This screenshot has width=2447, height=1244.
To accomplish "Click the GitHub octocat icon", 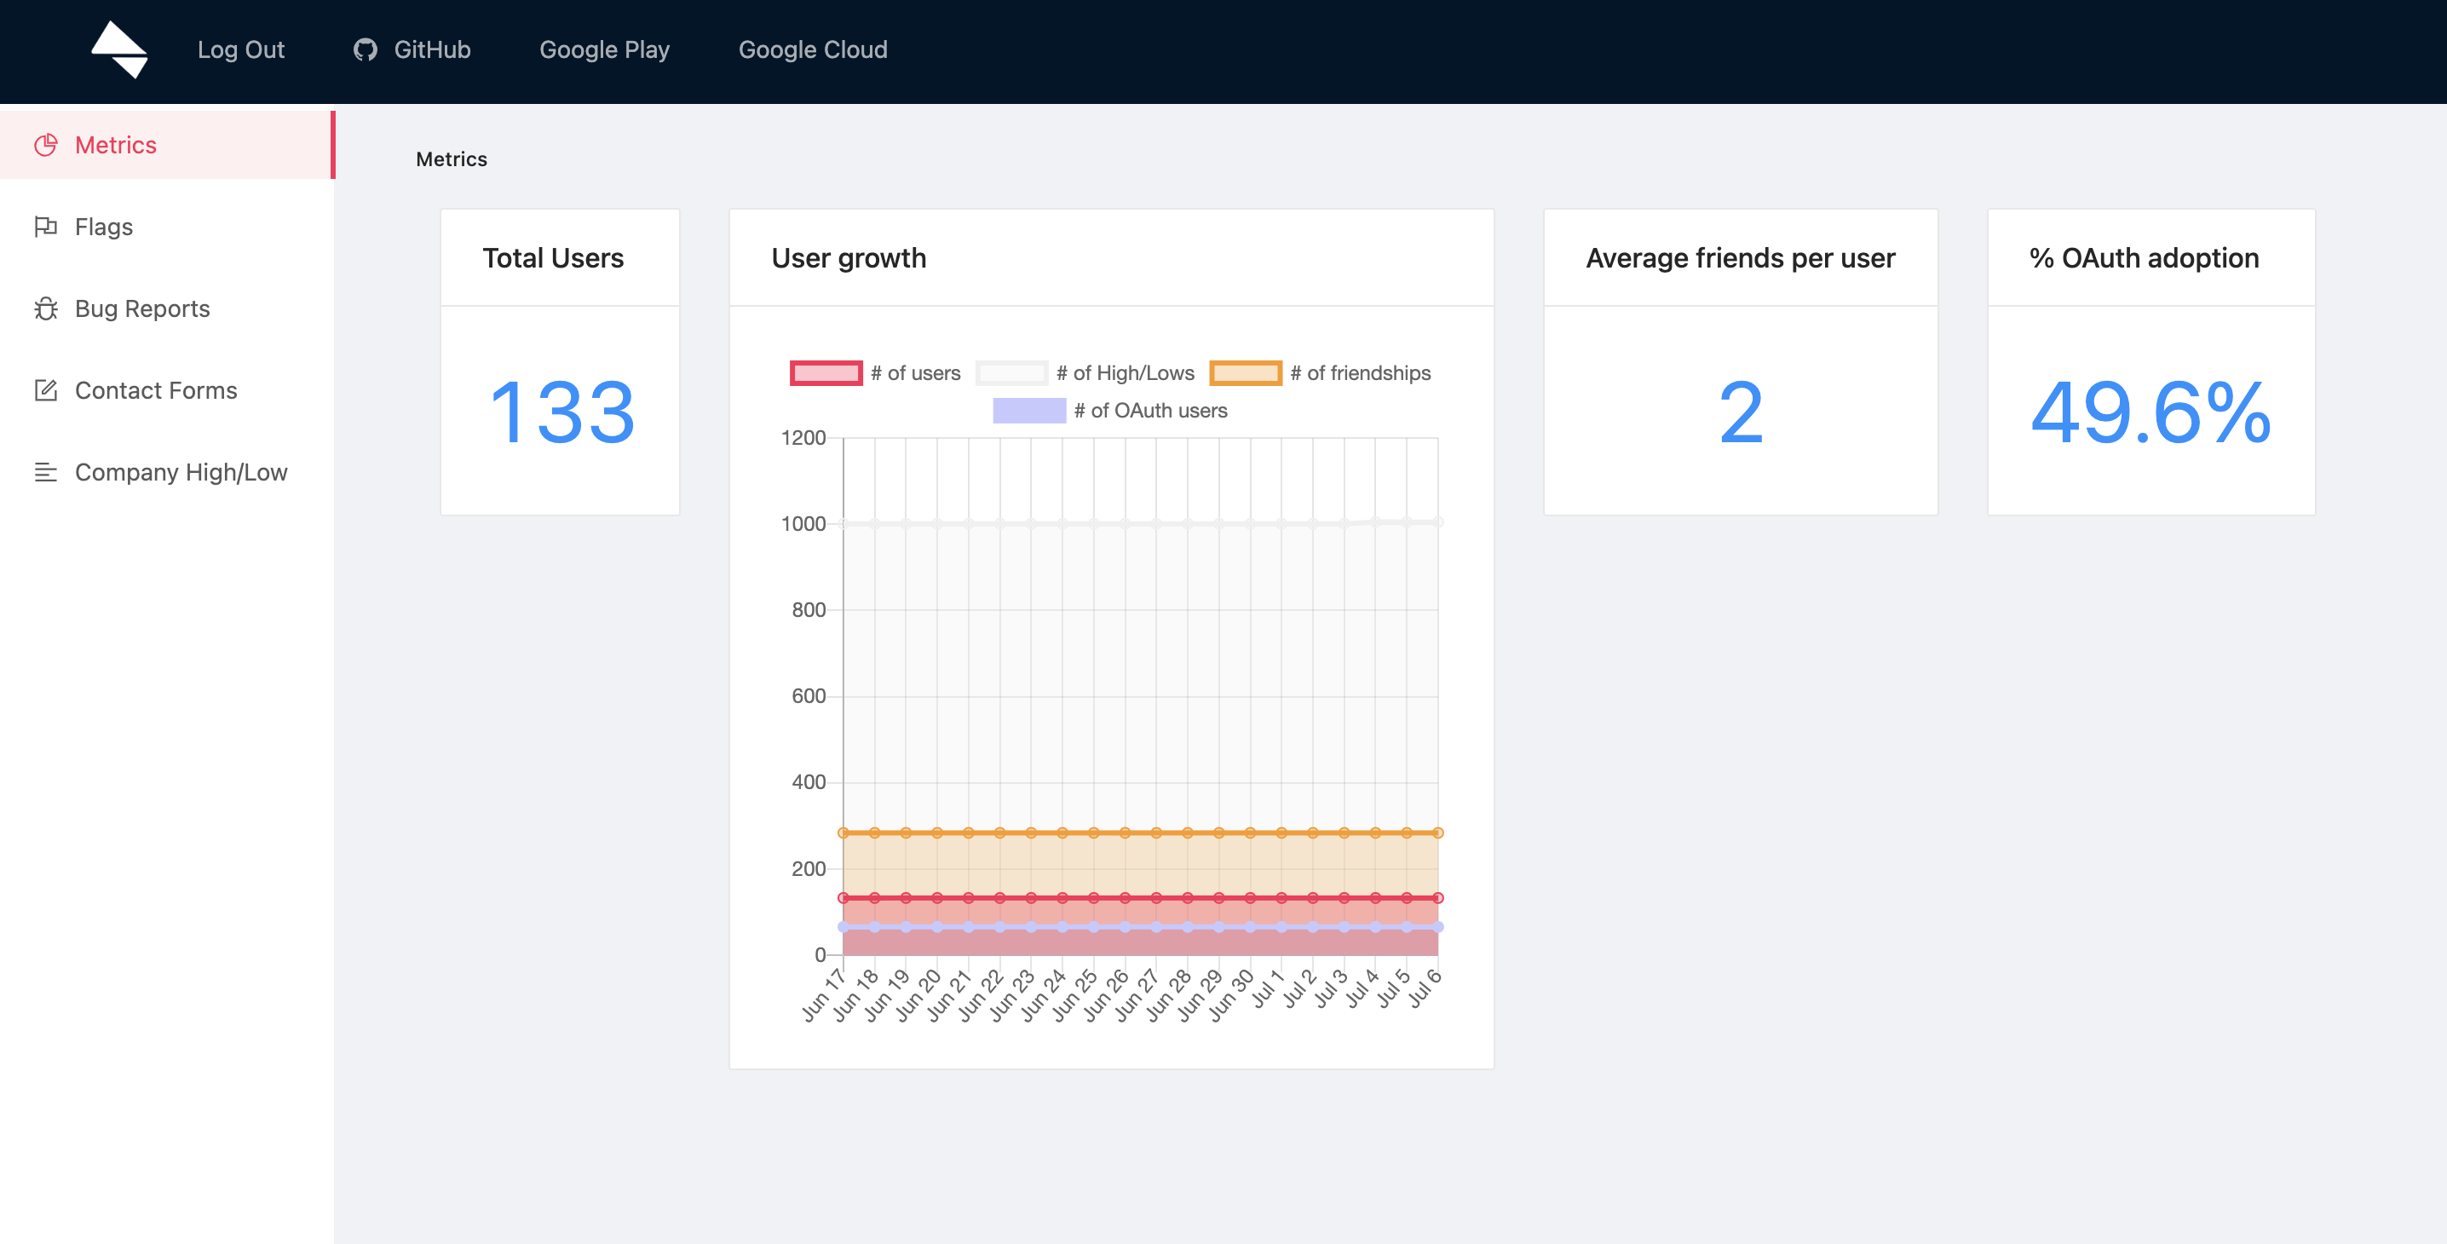I will 365,49.
